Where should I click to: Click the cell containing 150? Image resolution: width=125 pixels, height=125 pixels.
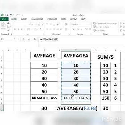click(x=106, y=98)
